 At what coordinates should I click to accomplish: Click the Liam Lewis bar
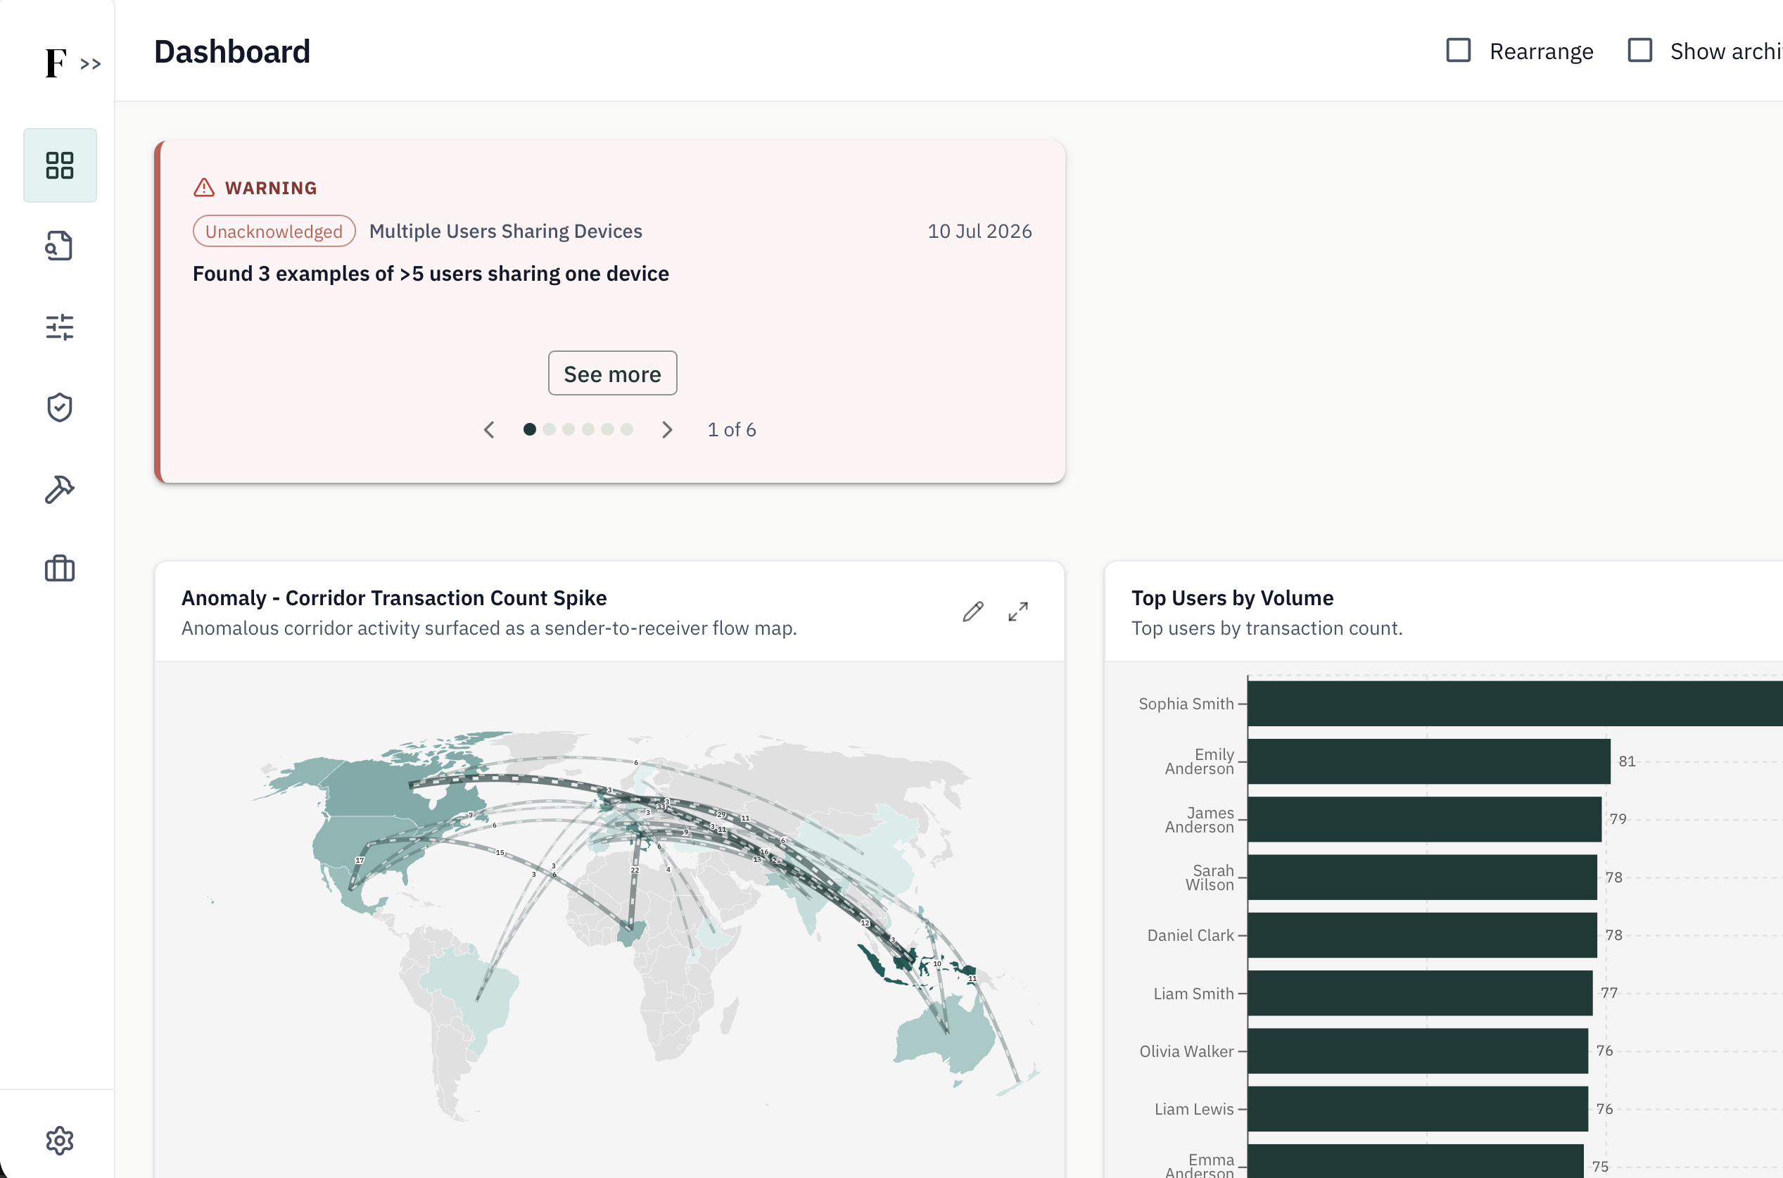coord(1418,1109)
